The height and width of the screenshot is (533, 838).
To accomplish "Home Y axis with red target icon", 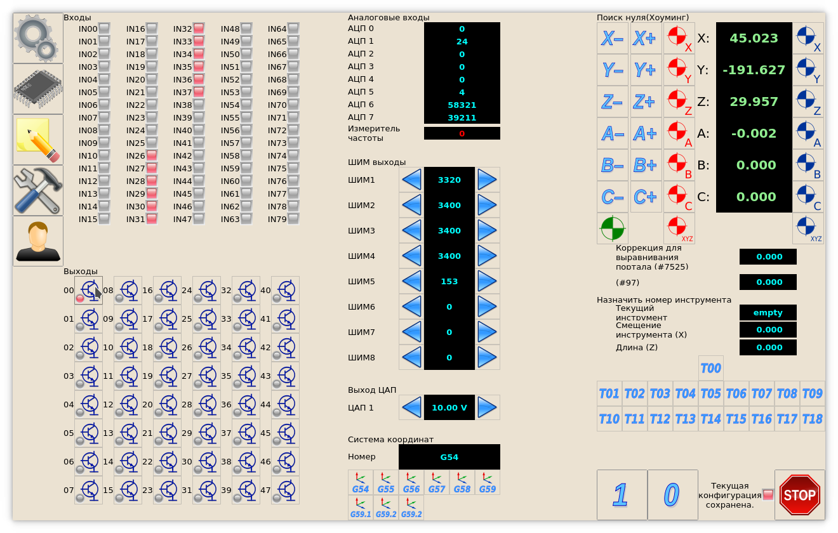I will [x=679, y=70].
